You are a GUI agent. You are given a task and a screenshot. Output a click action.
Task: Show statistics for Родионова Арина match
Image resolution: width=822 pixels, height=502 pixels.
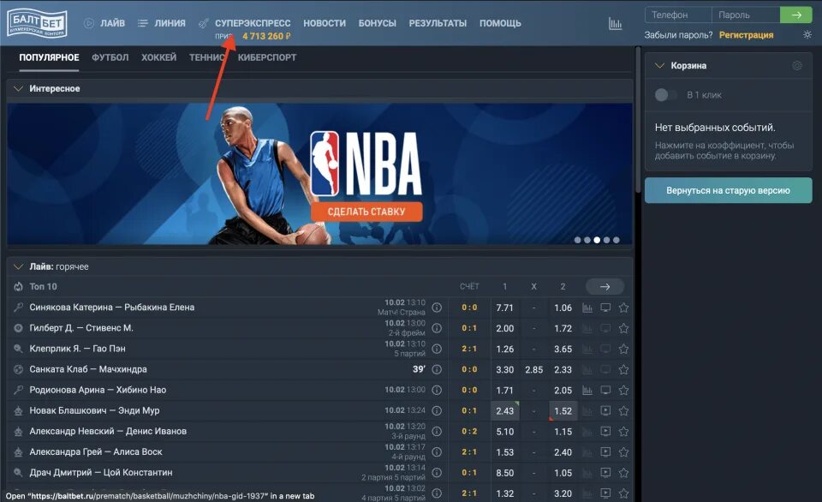coord(587,391)
